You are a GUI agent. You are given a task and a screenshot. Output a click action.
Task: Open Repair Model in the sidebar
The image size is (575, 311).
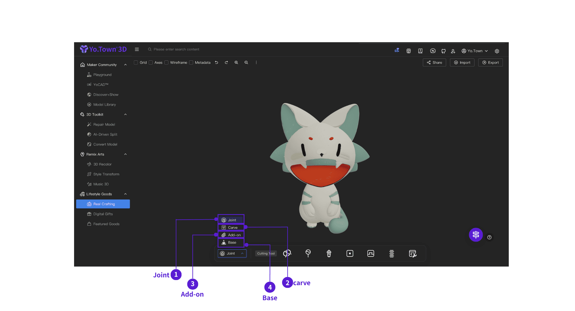(103, 124)
